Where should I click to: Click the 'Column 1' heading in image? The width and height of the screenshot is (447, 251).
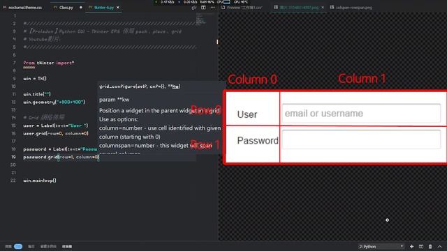[362, 79]
